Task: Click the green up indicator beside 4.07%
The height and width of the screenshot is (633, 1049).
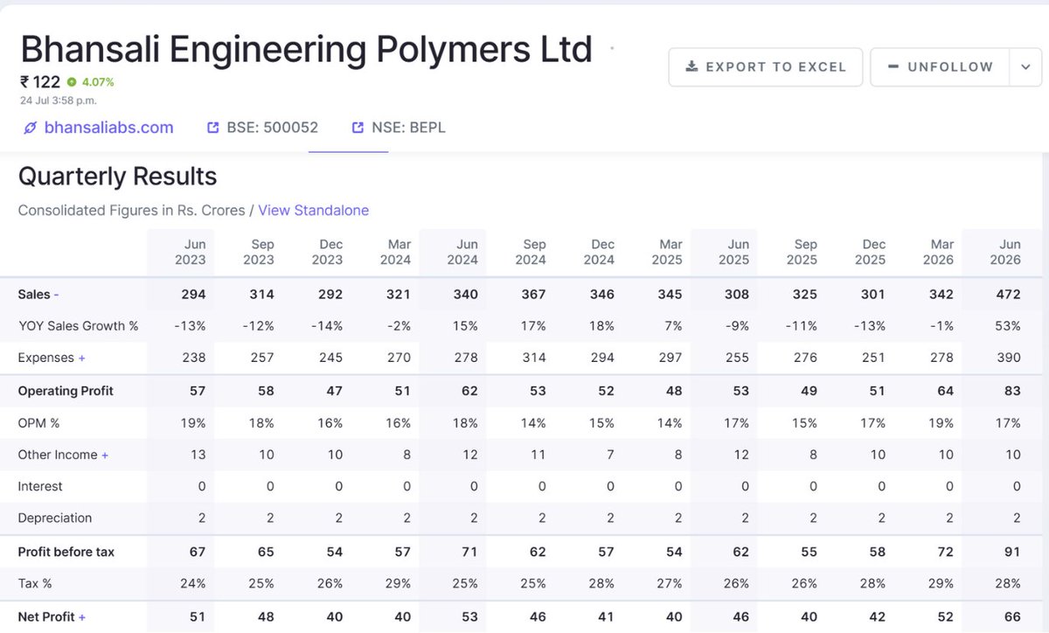Action: tap(72, 82)
